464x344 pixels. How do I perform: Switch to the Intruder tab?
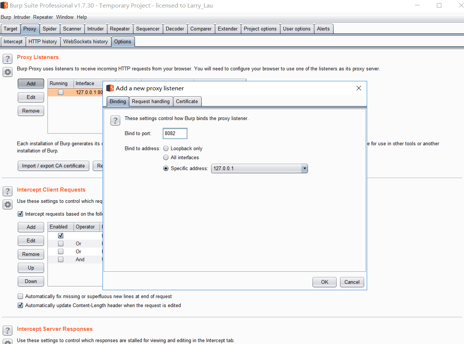point(96,29)
